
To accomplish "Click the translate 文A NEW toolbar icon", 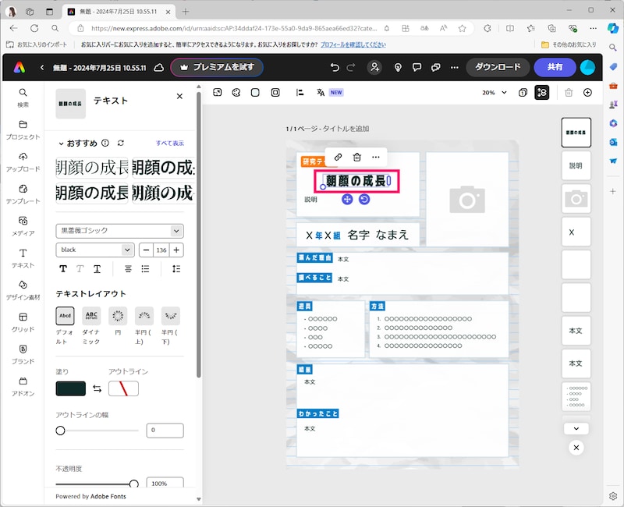I will [320, 92].
